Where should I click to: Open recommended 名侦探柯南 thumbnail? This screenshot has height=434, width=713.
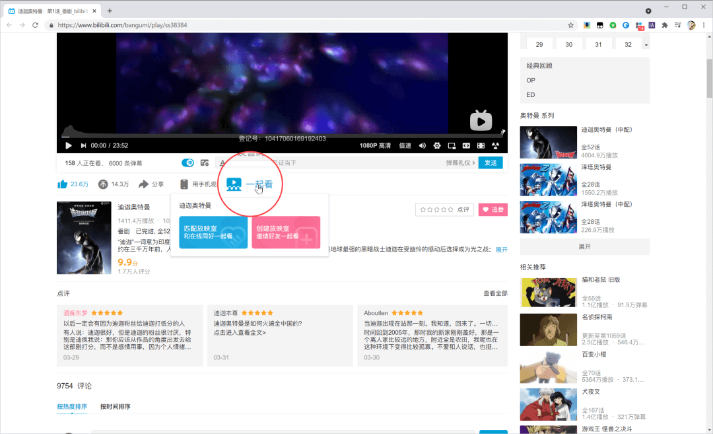click(x=549, y=330)
